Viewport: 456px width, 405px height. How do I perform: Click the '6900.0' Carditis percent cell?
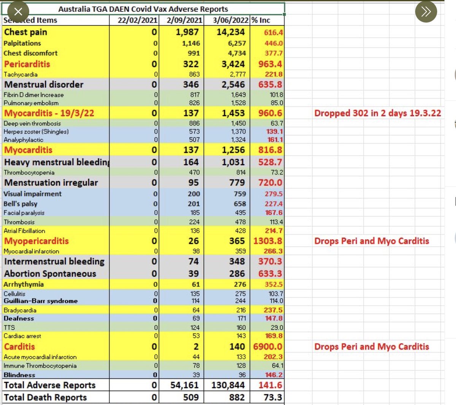tap(268, 347)
